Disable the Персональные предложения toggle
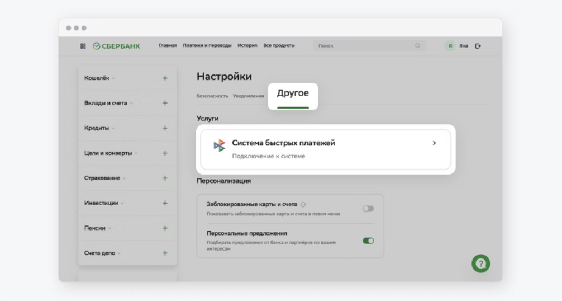The height and width of the screenshot is (301, 562). pyautogui.click(x=368, y=241)
